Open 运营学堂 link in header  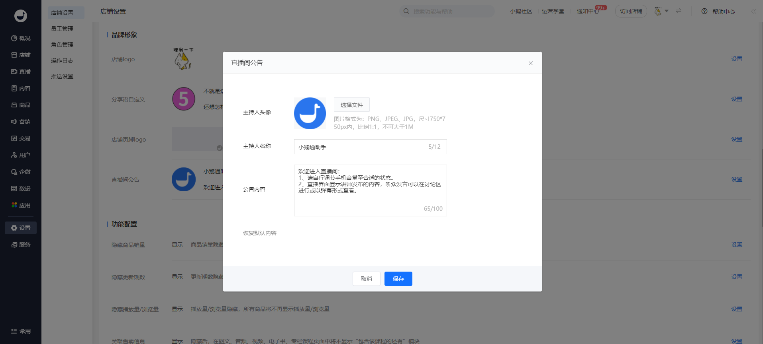(553, 11)
